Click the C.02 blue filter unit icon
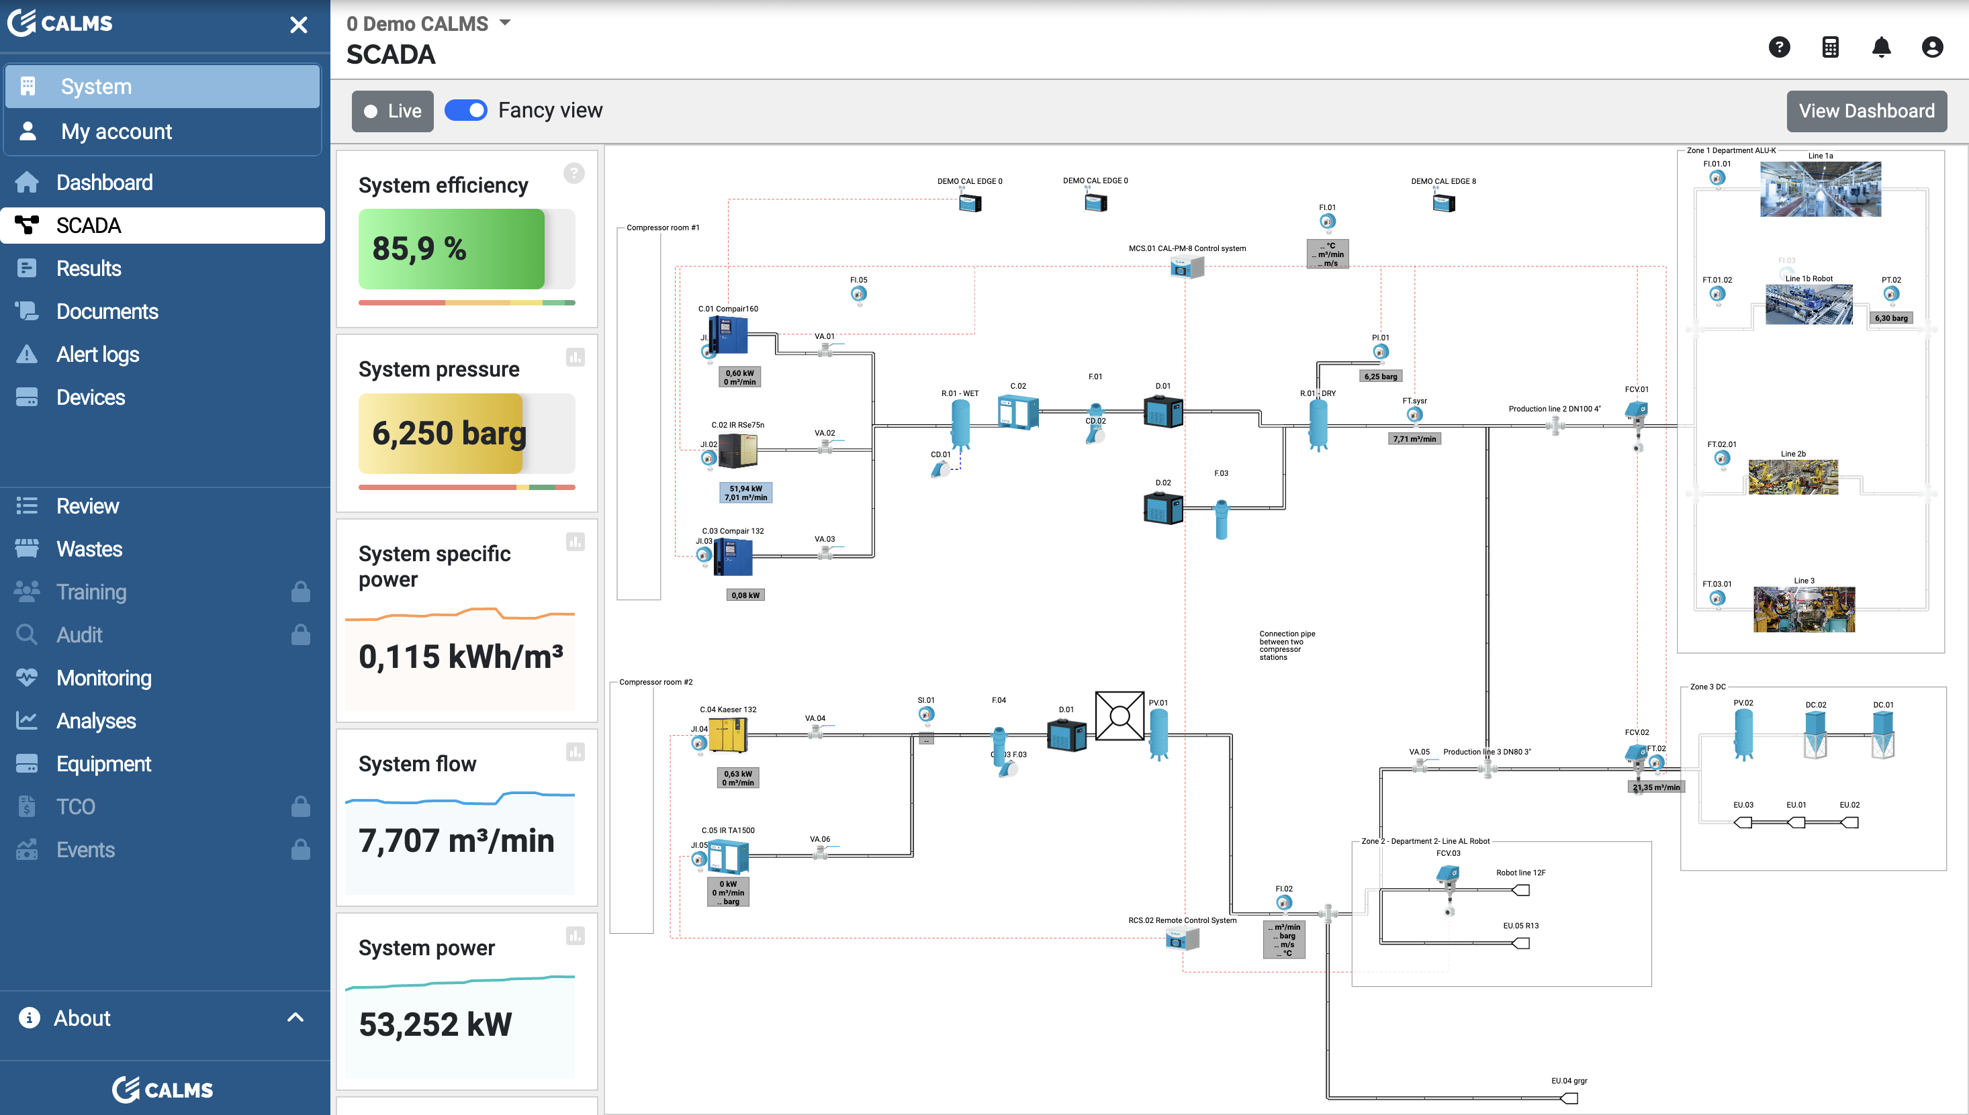The image size is (1969, 1115). [x=1018, y=412]
